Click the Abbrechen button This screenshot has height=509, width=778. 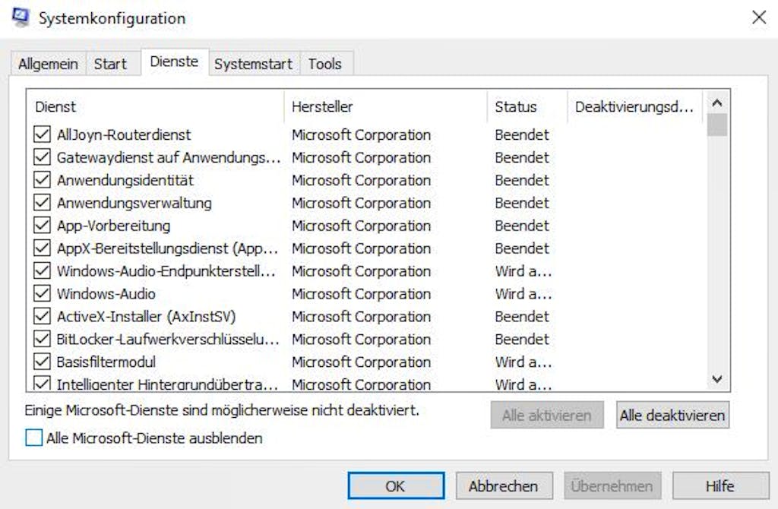coord(504,485)
